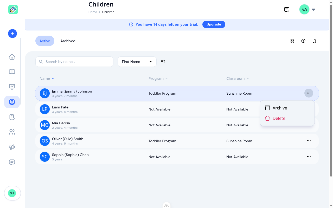Click the LP avatar for Liam Patel
Image resolution: width=333 pixels, height=208 pixels.
(45, 109)
